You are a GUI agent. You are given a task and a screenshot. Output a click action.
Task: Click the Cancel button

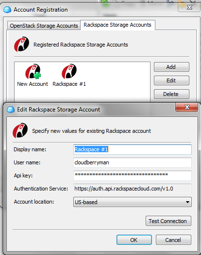(173, 240)
